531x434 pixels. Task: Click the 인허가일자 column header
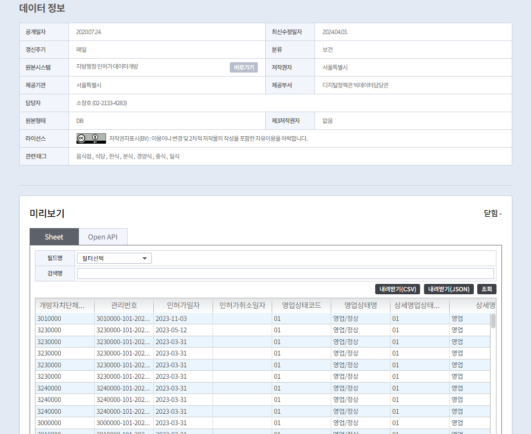[182, 306]
